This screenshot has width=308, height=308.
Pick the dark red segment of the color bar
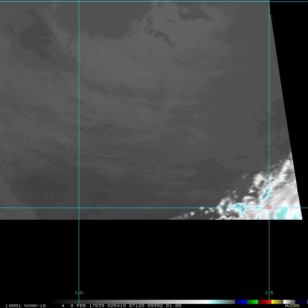(263, 302)
